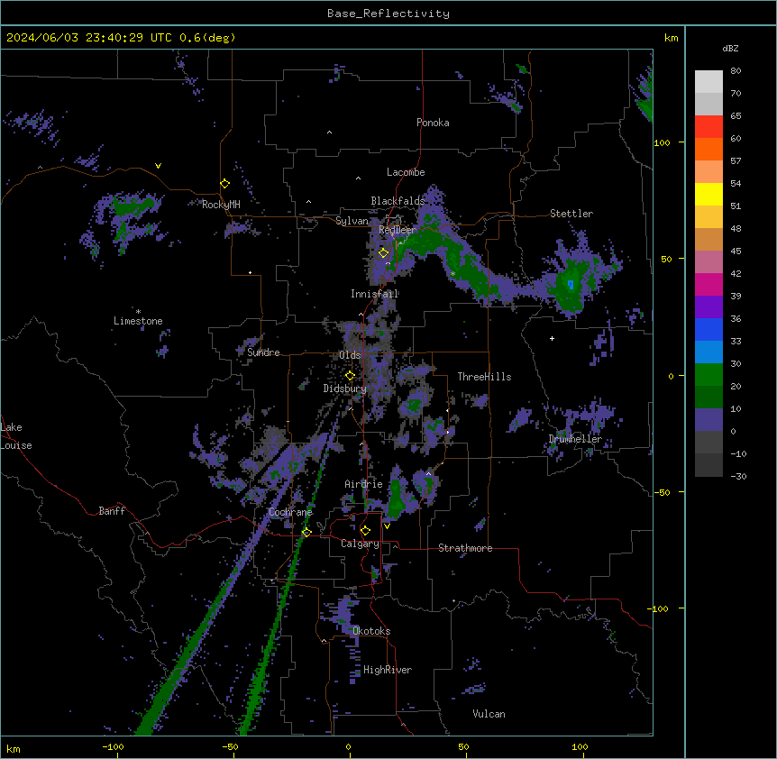Click the Limestone label
The image size is (777, 759).
coord(138,321)
